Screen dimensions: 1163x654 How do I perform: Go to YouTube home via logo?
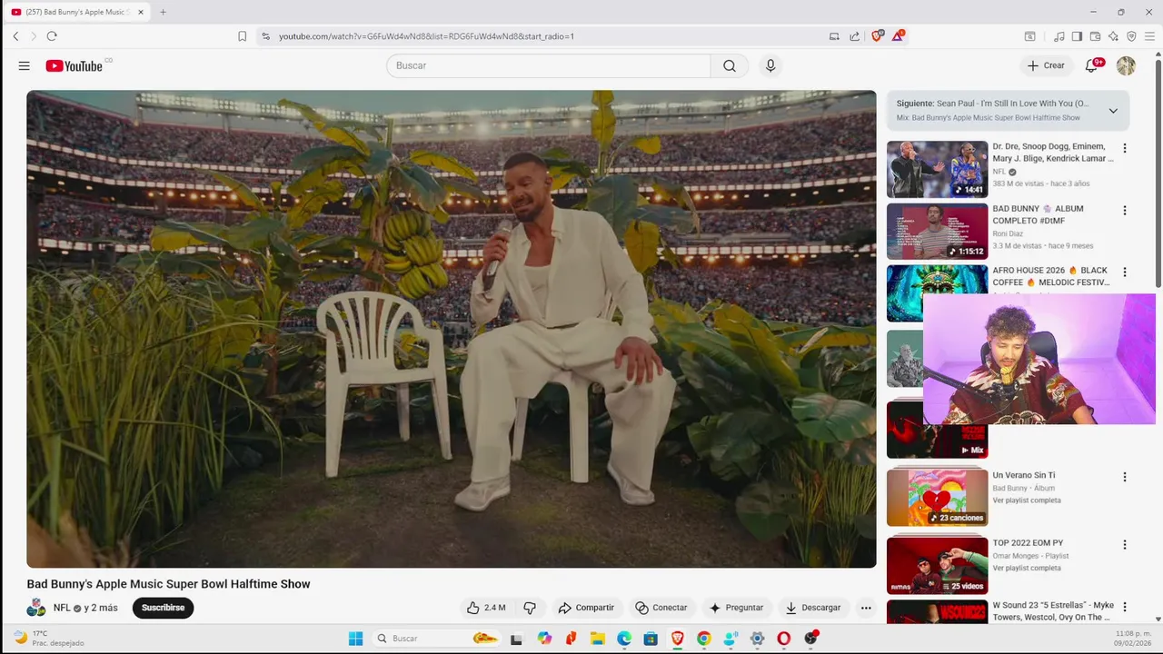(x=74, y=65)
